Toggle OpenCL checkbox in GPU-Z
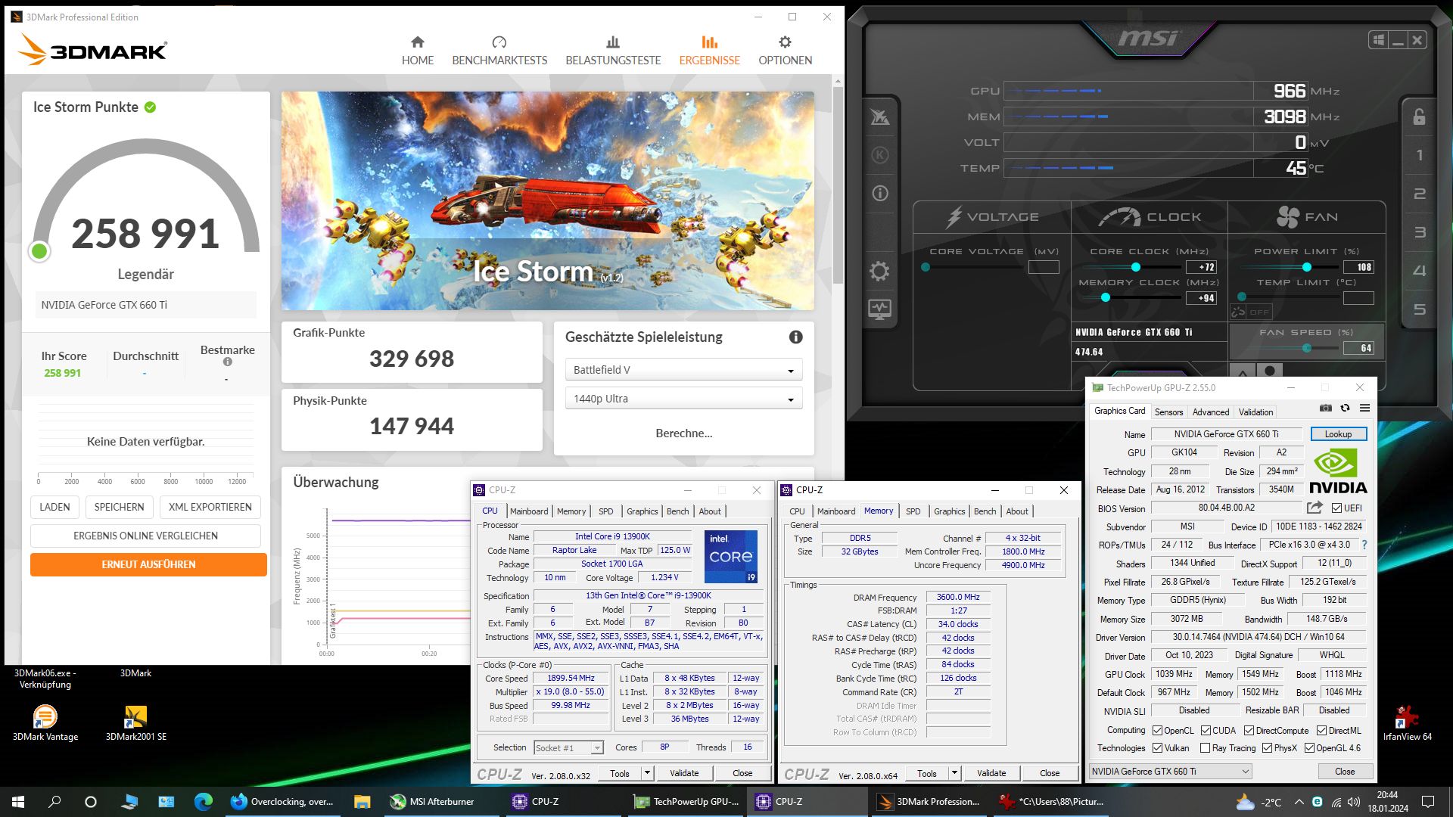This screenshot has height=817, width=1453. [x=1157, y=731]
